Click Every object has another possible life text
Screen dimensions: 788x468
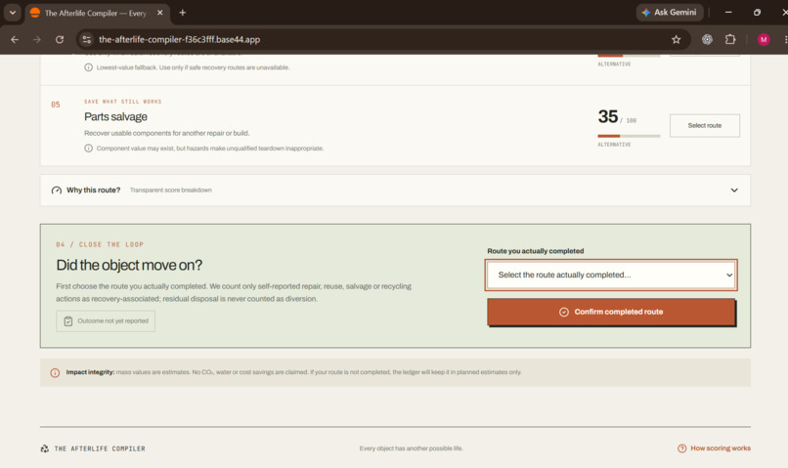click(411, 448)
